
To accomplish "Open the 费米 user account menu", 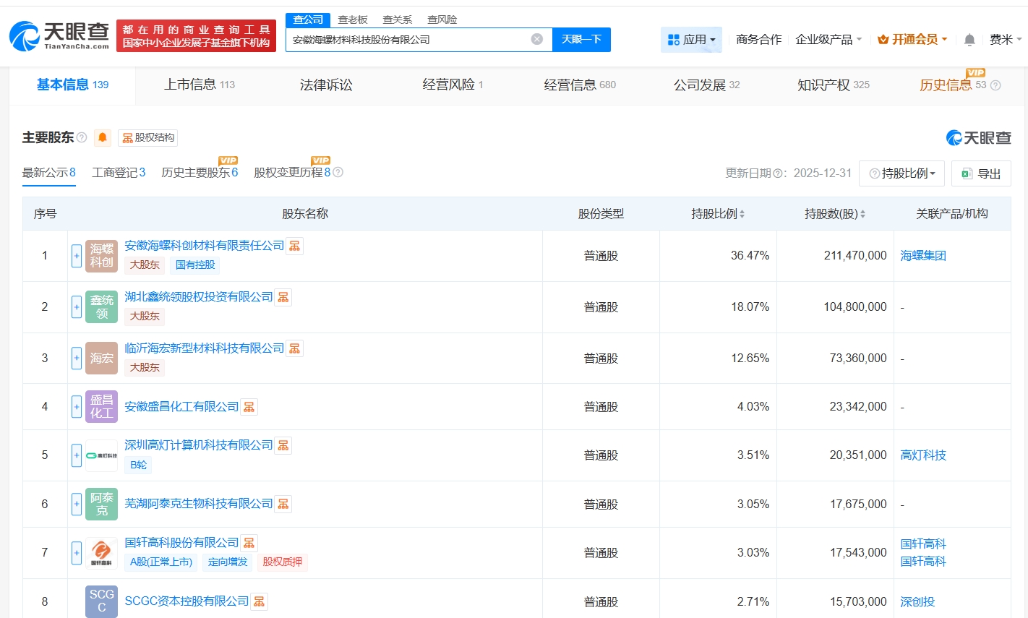I will click(1006, 40).
